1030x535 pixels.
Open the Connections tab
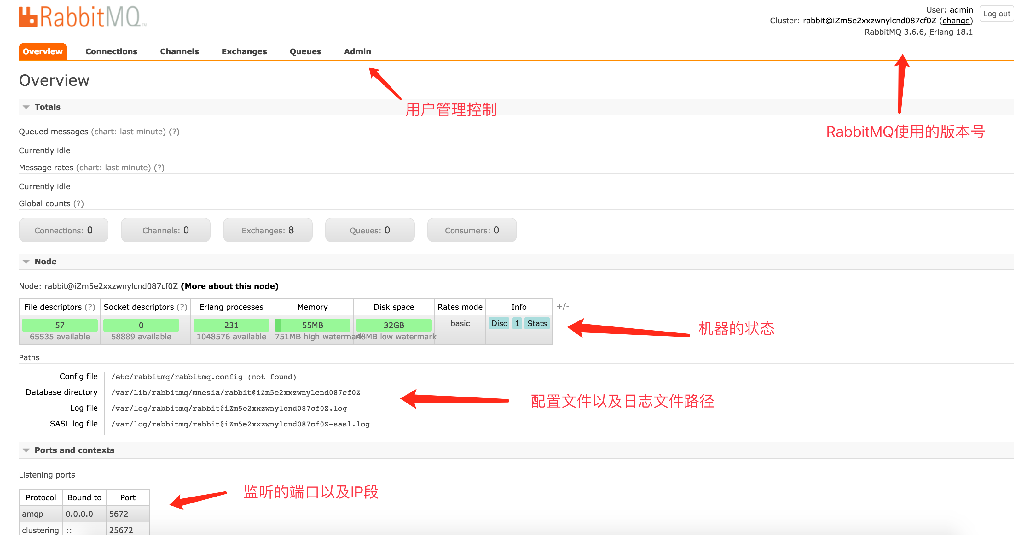(x=111, y=51)
